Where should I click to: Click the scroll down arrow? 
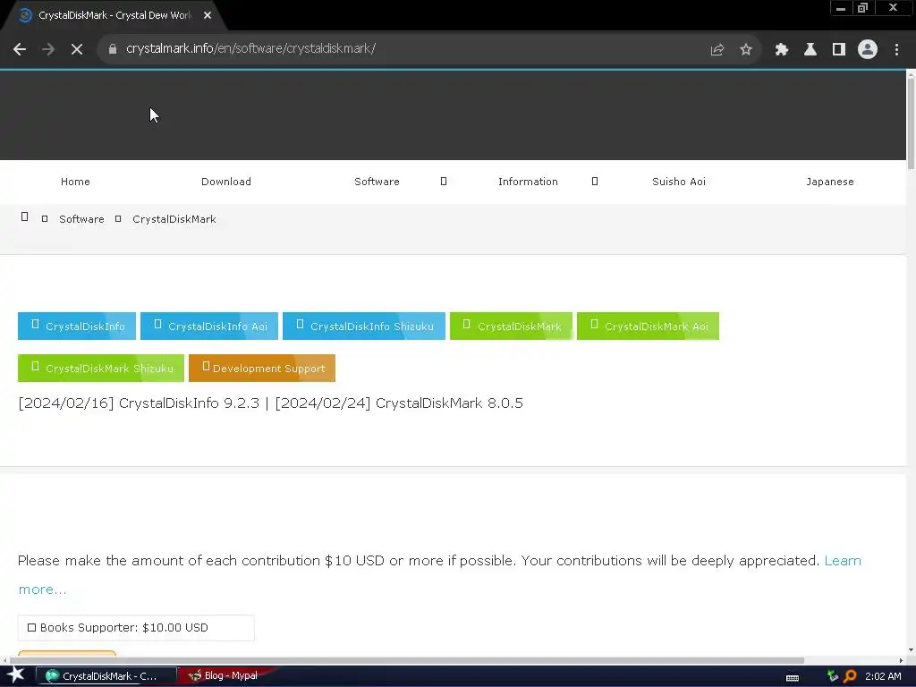911,649
